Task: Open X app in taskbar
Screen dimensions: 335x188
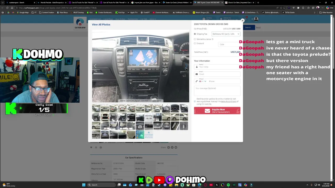Action: 217,185
